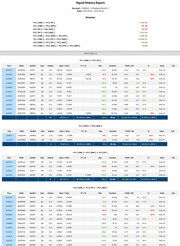Click the GBPJPY symbol cell
This screenshot has width=180, height=246.
pyautogui.click(x=32, y=79)
